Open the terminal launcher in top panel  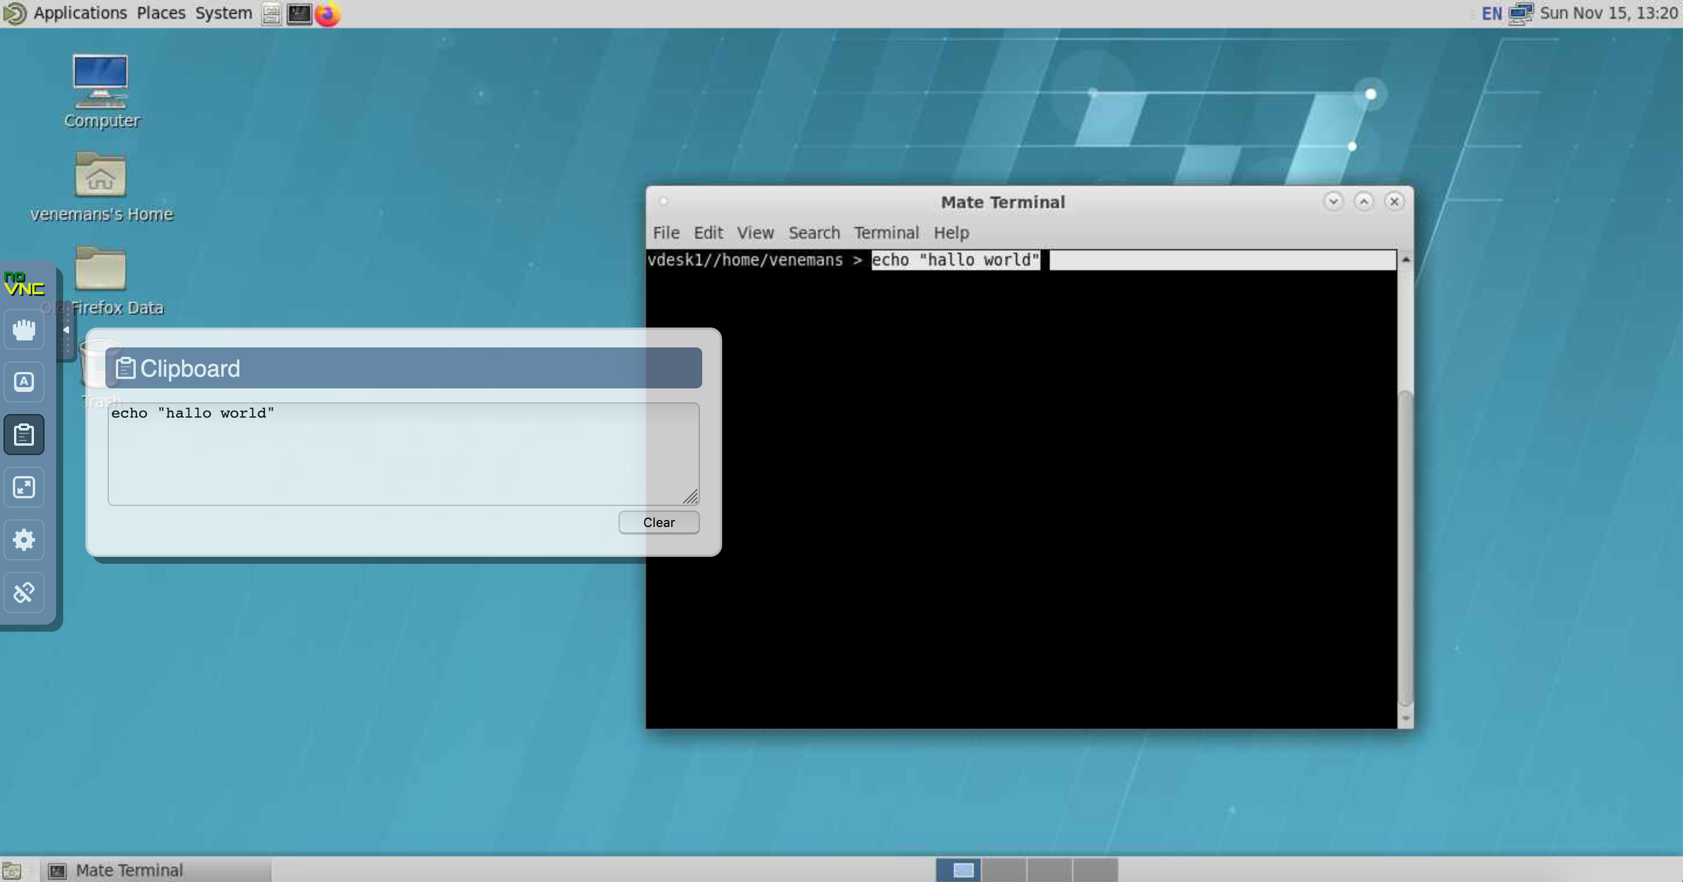tap(299, 13)
